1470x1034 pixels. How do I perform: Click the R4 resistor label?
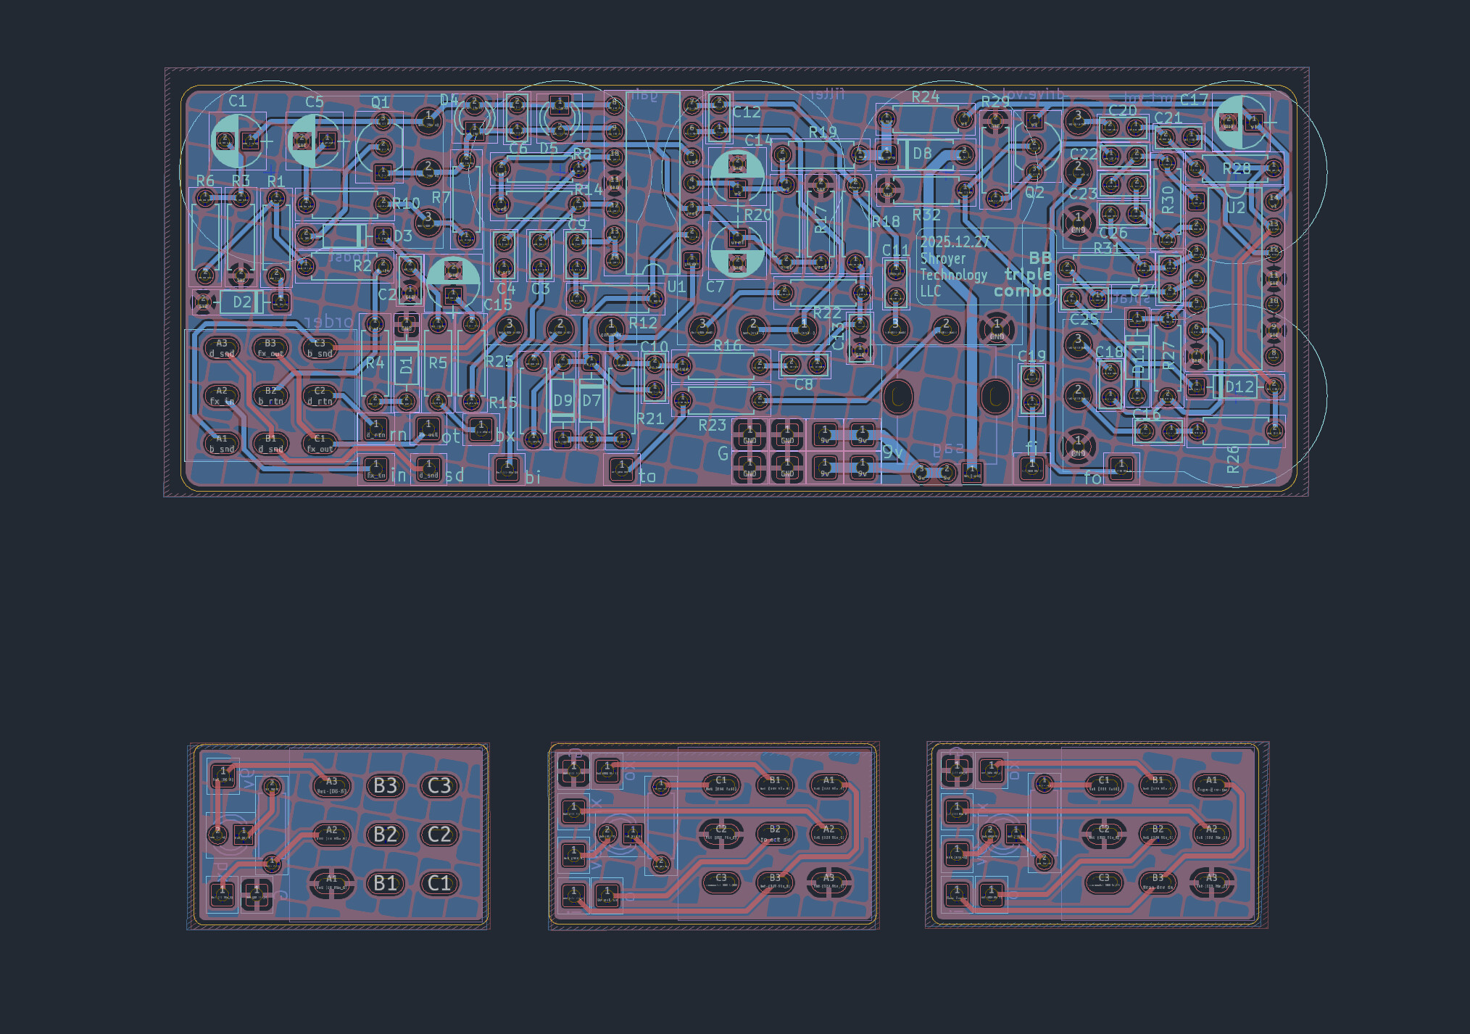[375, 363]
